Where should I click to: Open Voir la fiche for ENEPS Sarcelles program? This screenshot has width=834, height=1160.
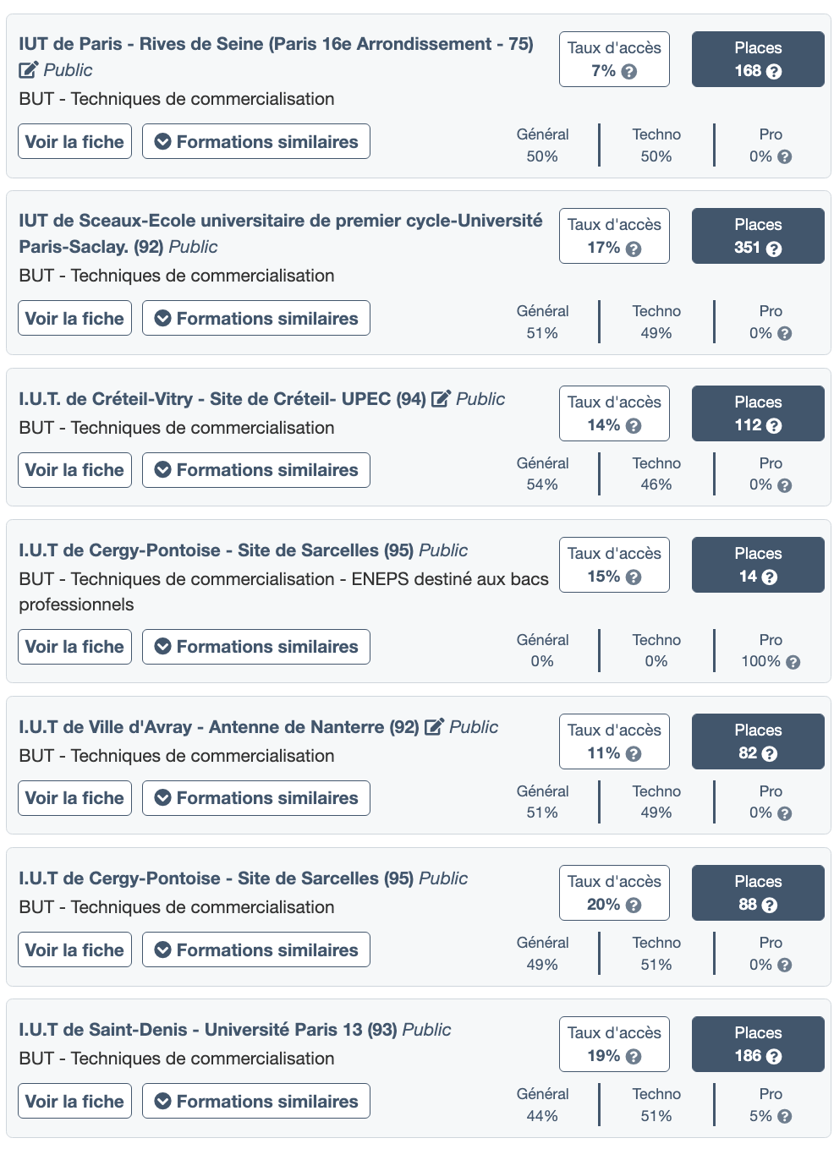tap(74, 647)
